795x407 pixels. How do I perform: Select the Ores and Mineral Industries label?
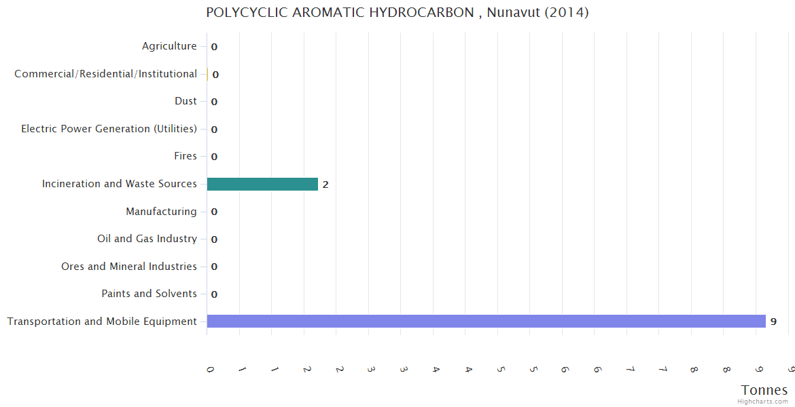pyautogui.click(x=129, y=267)
